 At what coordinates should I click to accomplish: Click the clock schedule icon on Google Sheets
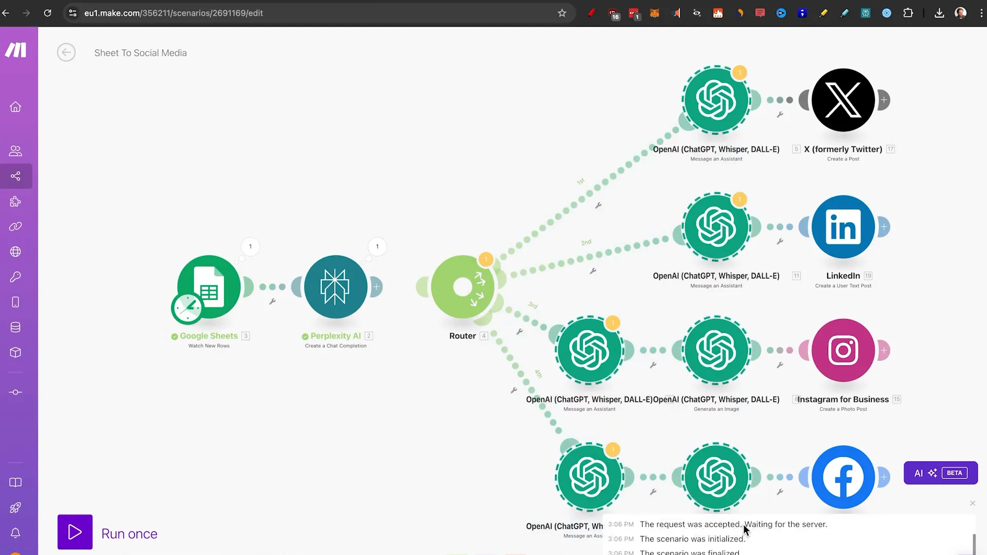187,308
